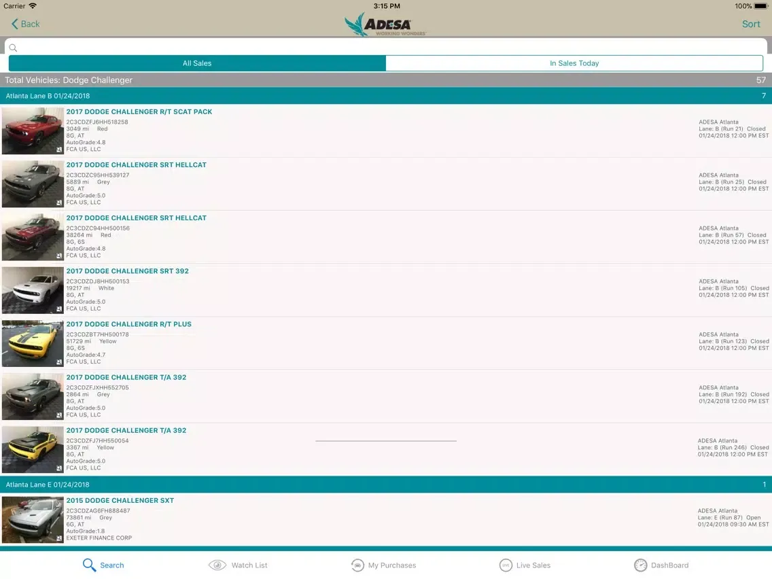Click the magnifying glass in search field
This screenshot has width=772, height=579.
pyautogui.click(x=14, y=48)
